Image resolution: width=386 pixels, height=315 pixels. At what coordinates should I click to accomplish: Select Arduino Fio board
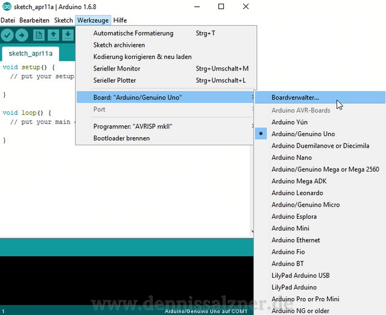coord(320,252)
